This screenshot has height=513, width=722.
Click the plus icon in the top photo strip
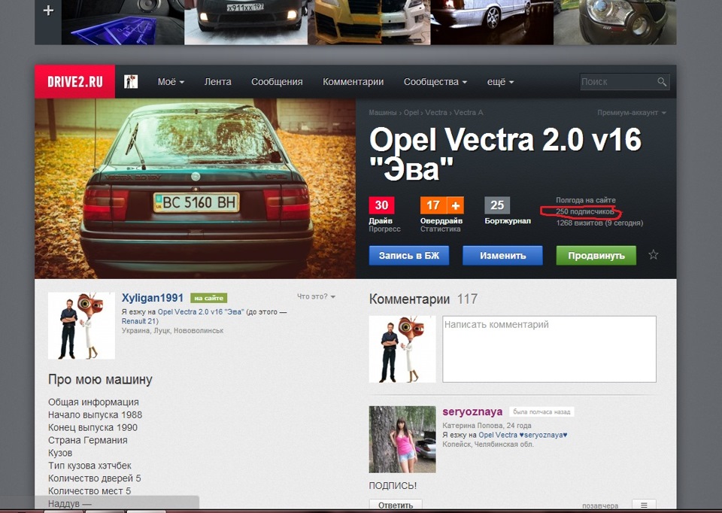[48, 11]
